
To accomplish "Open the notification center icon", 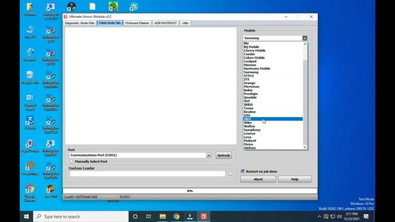I will click(366, 216).
